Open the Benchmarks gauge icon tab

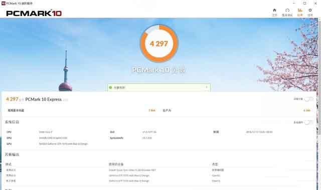[x=287, y=10]
